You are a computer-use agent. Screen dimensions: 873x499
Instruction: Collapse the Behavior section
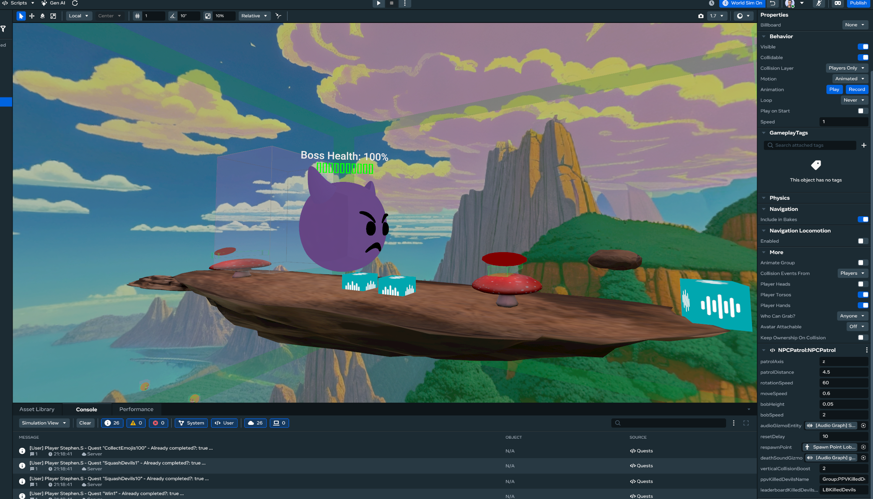(x=764, y=36)
